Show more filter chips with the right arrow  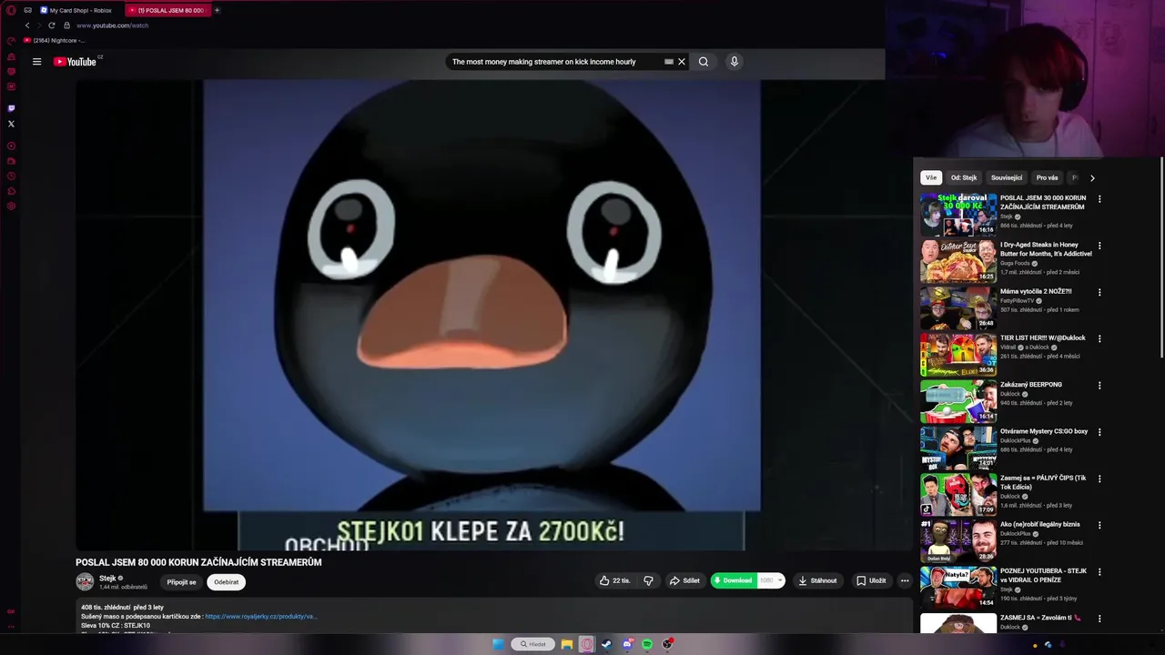click(1092, 177)
